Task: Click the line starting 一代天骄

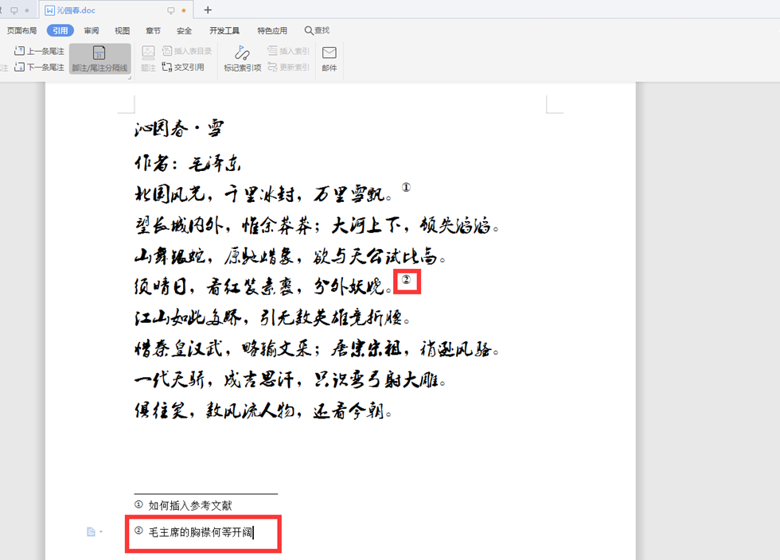Action: (x=290, y=380)
